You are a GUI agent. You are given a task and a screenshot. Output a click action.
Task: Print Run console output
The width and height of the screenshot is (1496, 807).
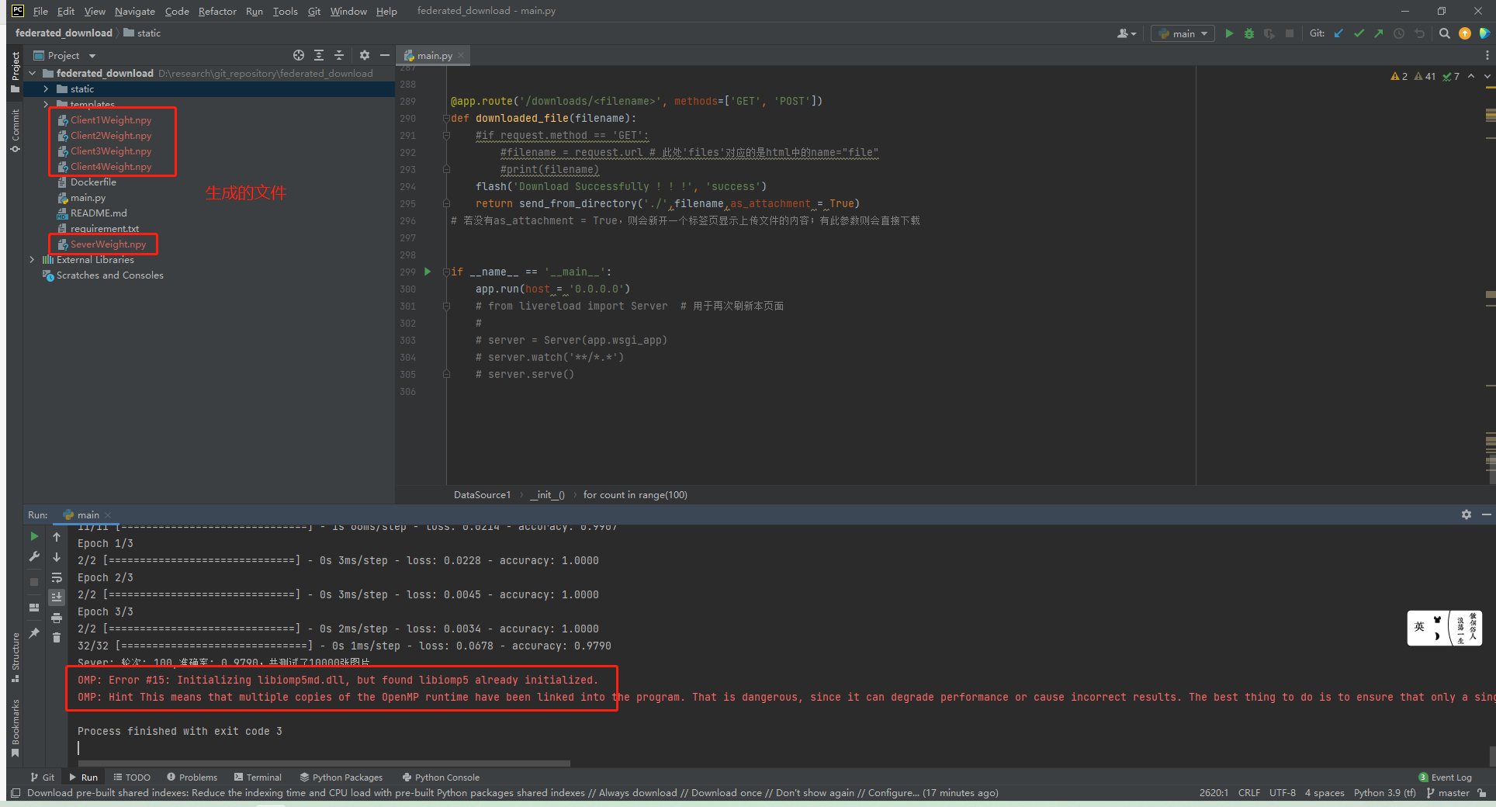click(x=57, y=618)
